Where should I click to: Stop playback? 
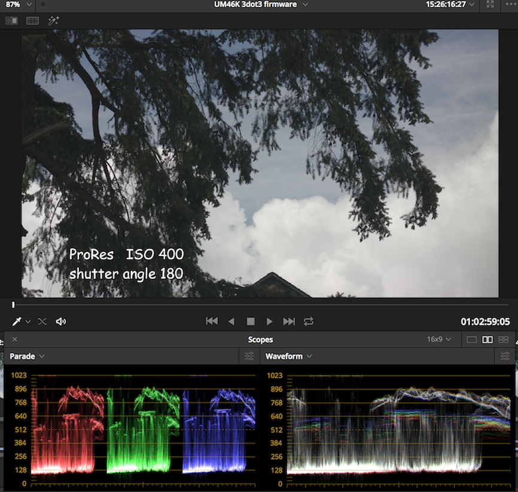[251, 321]
